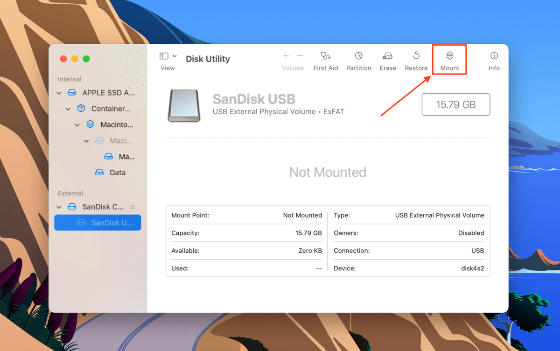Collapse the APPLE SSD A... tree
Image resolution: width=560 pixels, height=351 pixels.
click(x=59, y=93)
